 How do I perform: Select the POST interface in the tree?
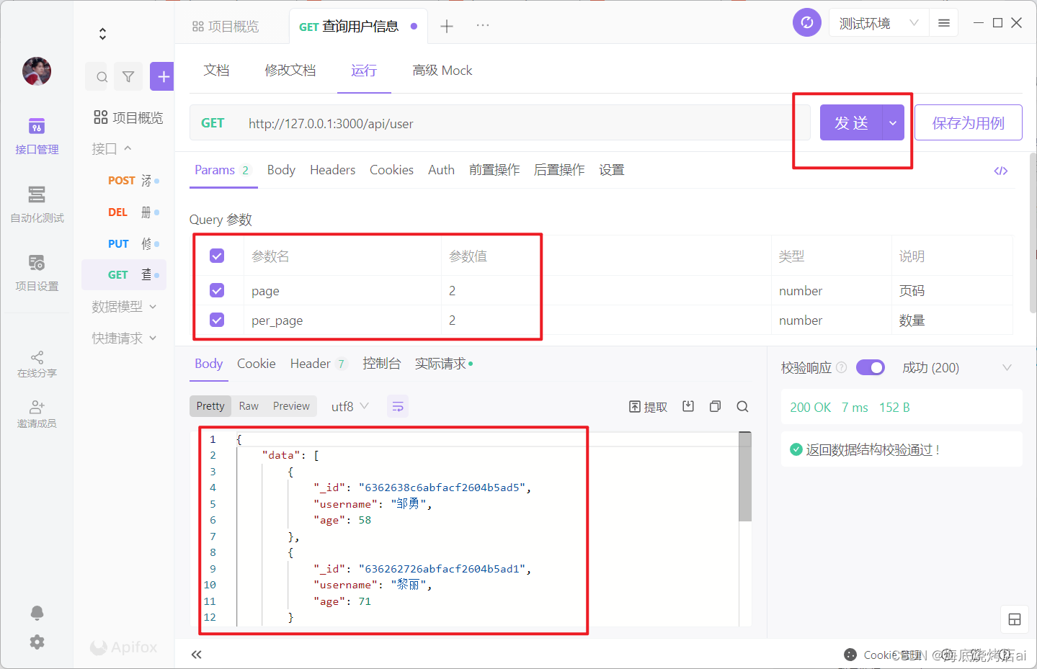(x=124, y=180)
